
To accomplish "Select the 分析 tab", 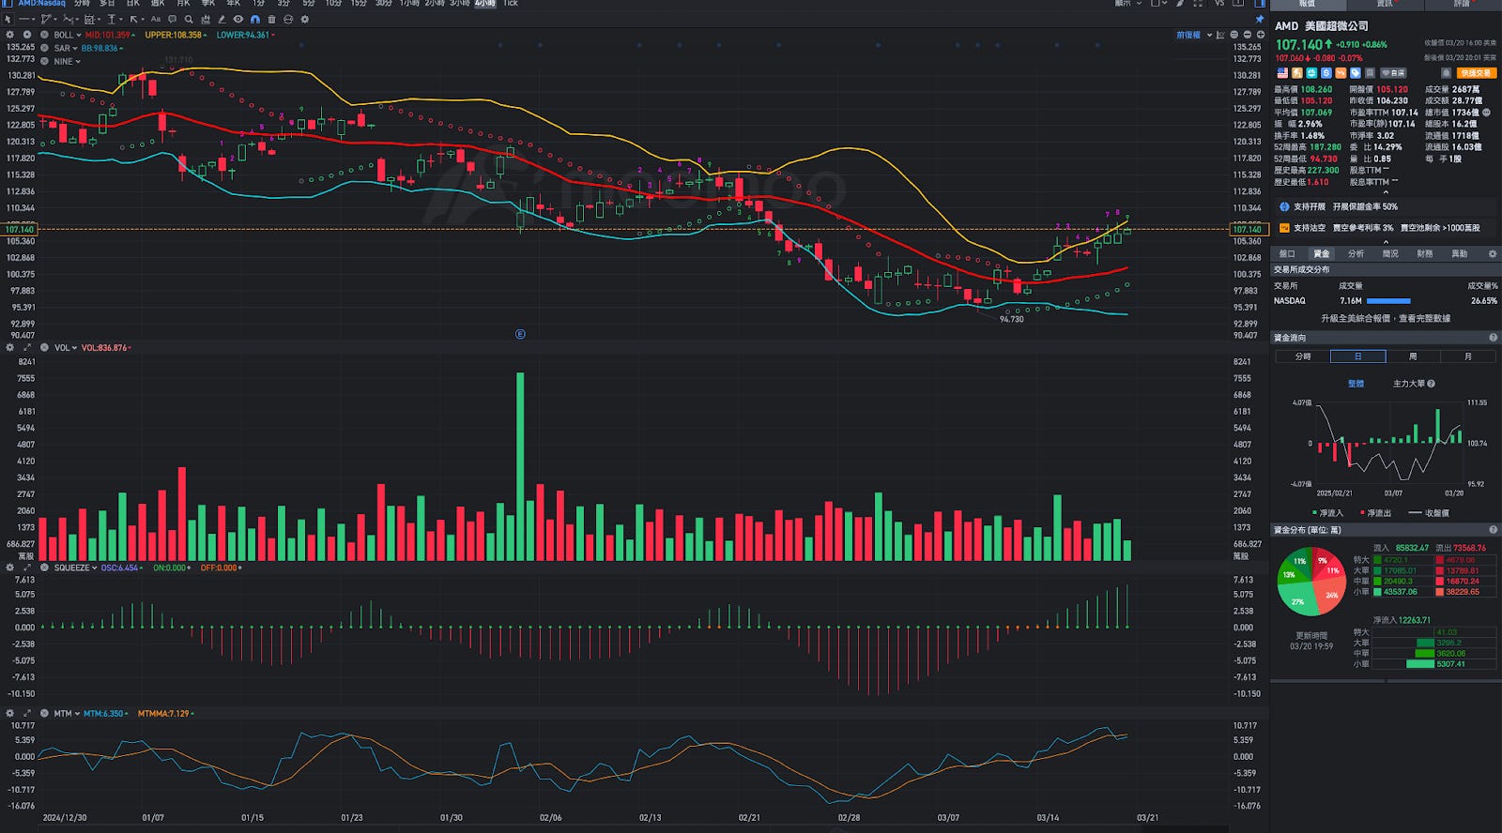I will (x=1356, y=254).
